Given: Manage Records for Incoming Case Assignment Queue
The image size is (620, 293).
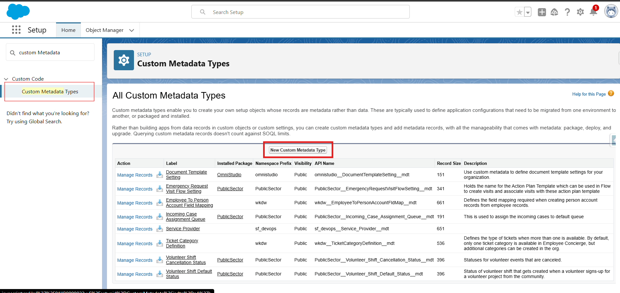Looking at the screenshot, I should [x=135, y=217].
